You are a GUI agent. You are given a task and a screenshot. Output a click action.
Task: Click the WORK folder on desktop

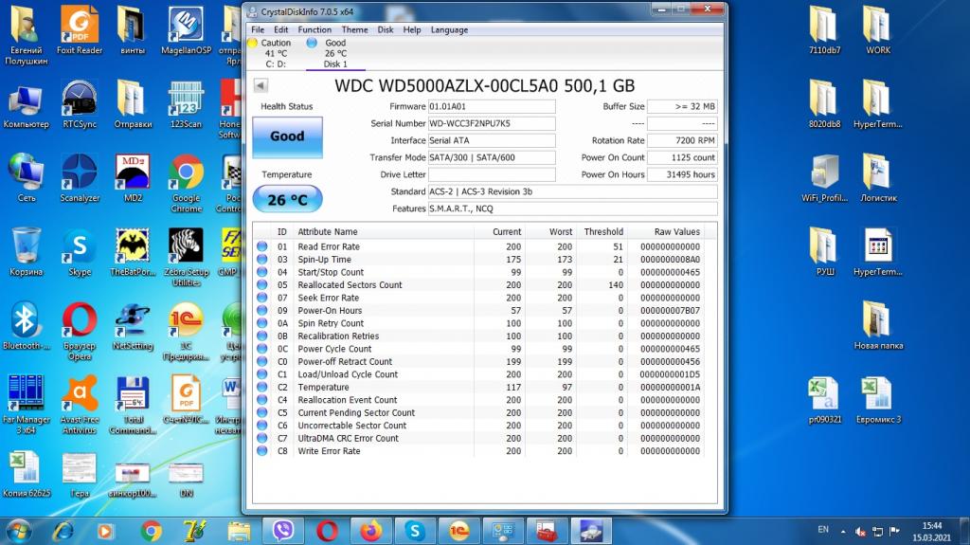click(877, 29)
